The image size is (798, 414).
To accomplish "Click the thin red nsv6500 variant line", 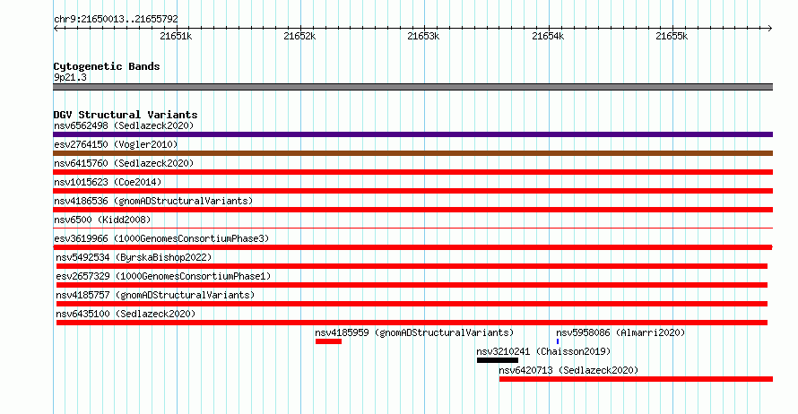I will click(412, 229).
